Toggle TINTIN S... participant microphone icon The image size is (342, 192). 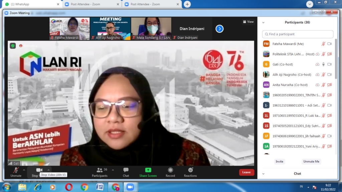tap(323, 95)
